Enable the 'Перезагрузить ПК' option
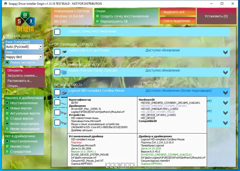The image size is (240, 171). click(x=97, y=21)
